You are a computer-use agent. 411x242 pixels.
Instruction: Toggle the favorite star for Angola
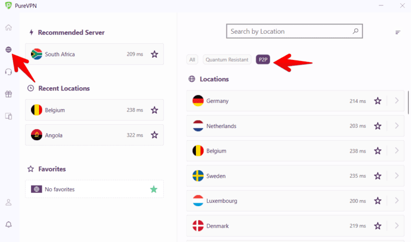(155, 135)
